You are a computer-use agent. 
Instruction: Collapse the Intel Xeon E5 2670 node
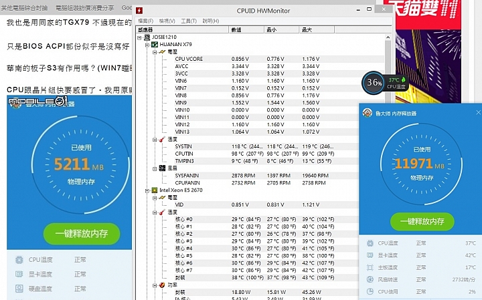point(147,190)
